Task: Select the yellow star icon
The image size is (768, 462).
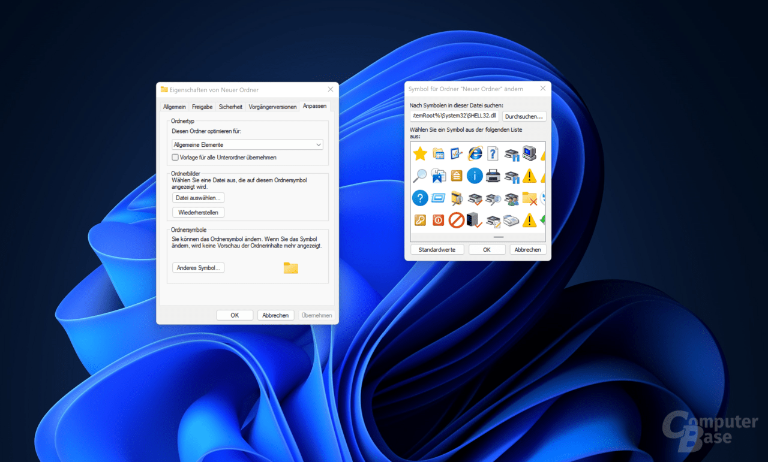Action: [420, 154]
